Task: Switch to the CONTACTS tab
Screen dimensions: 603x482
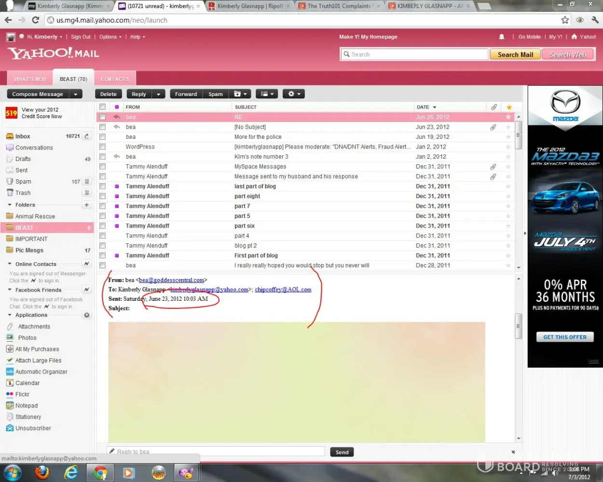Action: 115,79
